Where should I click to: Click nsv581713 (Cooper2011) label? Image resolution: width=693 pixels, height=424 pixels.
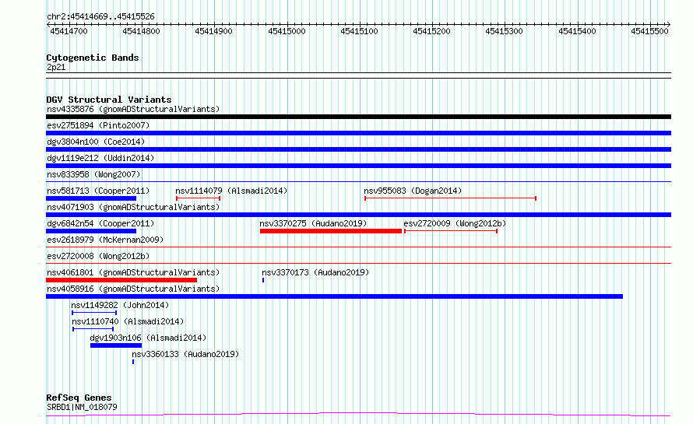click(x=98, y=191)
